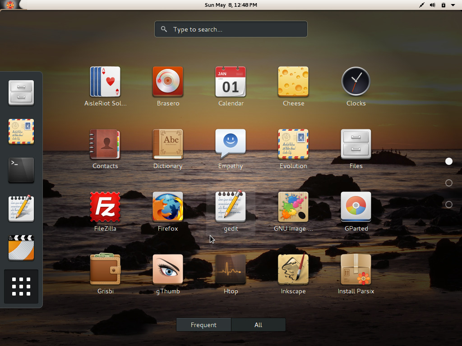Open Terminal from the dash sidebar
The width and height of the screenshot is (462, 346).
pyautogui.click(x=21, y=170)
